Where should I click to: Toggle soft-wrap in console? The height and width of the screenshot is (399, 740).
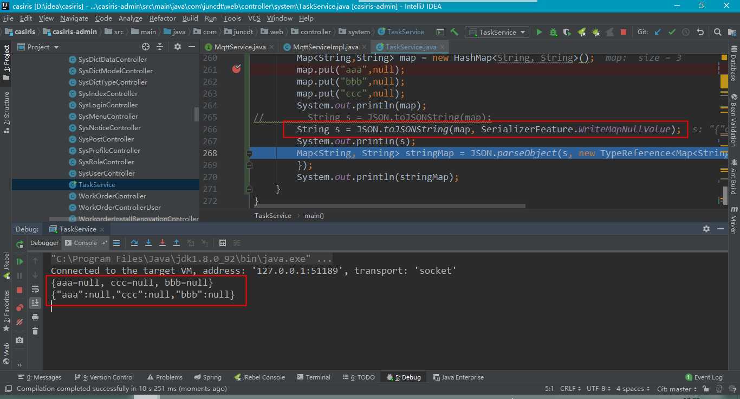[x=35, y=289]
